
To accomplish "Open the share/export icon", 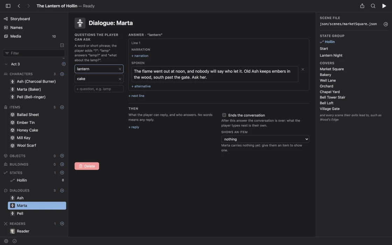I will [362, 6].
